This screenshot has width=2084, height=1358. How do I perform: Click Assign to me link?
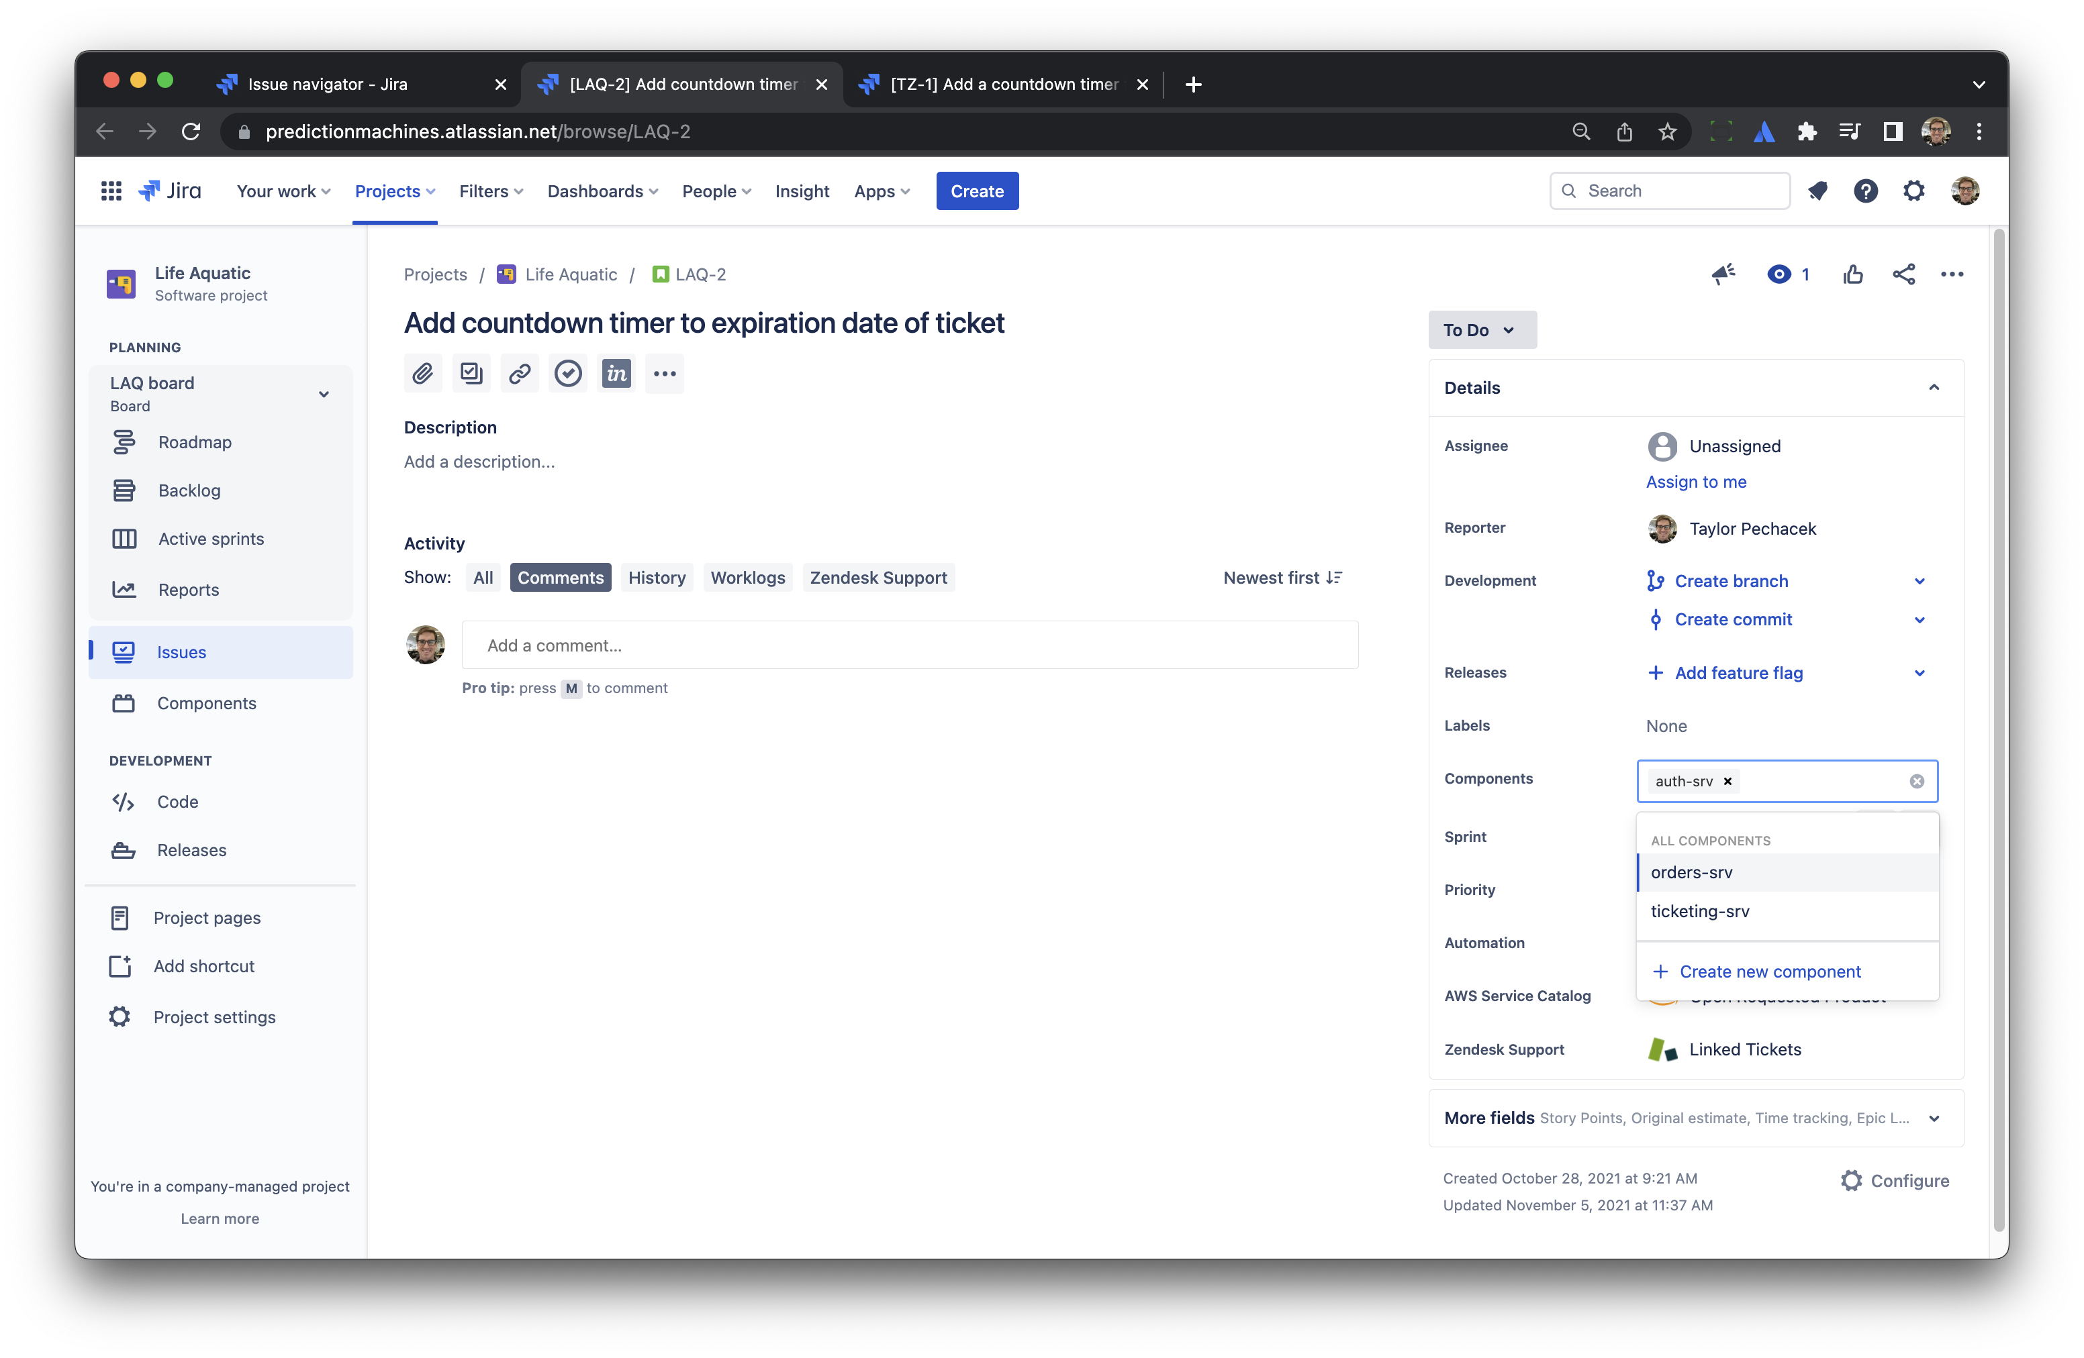(x=1695, y=482)
